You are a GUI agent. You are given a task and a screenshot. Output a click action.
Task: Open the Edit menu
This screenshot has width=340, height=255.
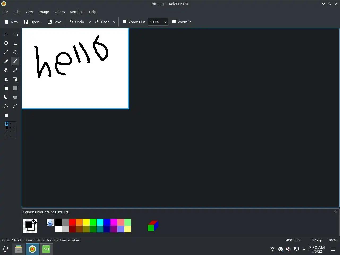tap(17, 12)
